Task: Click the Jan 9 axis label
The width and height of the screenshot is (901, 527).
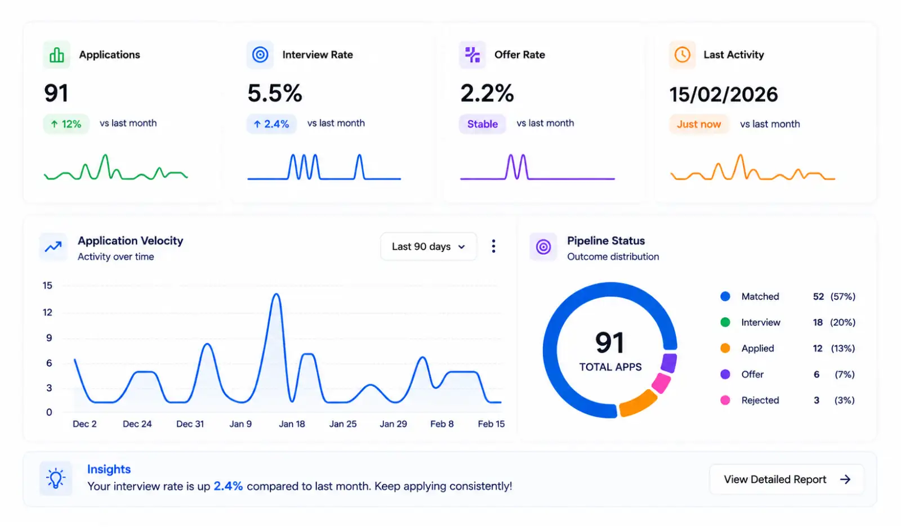Action: tap(240, 424)
